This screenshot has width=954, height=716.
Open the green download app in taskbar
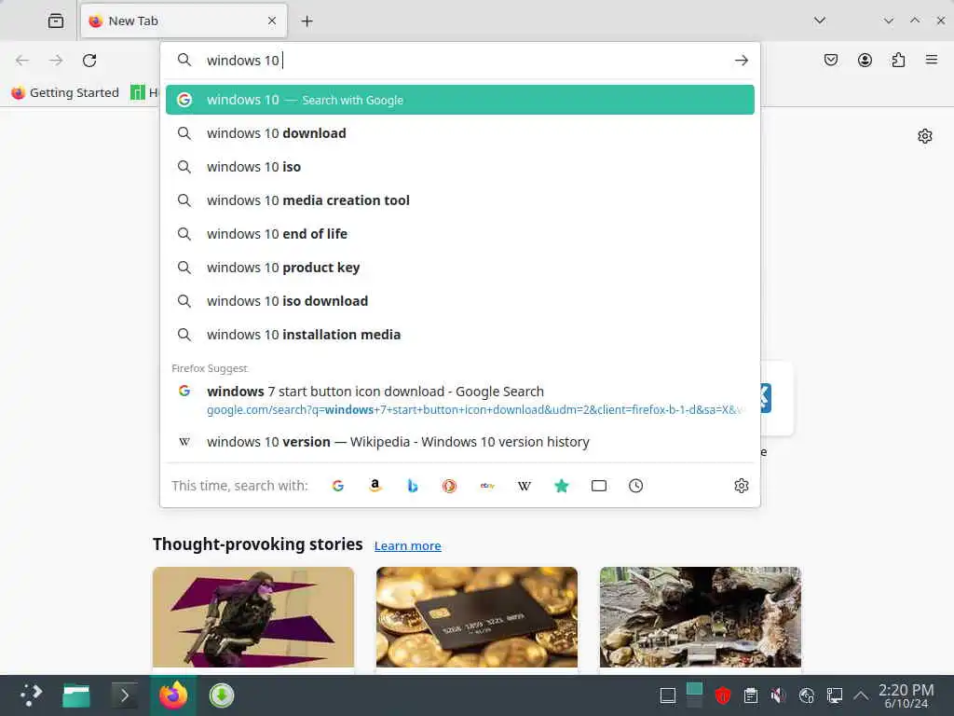point(222,695)
